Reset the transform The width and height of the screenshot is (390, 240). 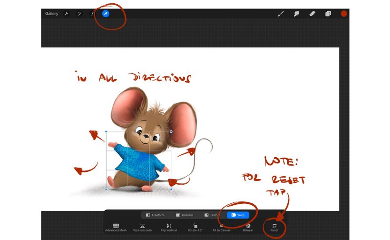[274, 228]
